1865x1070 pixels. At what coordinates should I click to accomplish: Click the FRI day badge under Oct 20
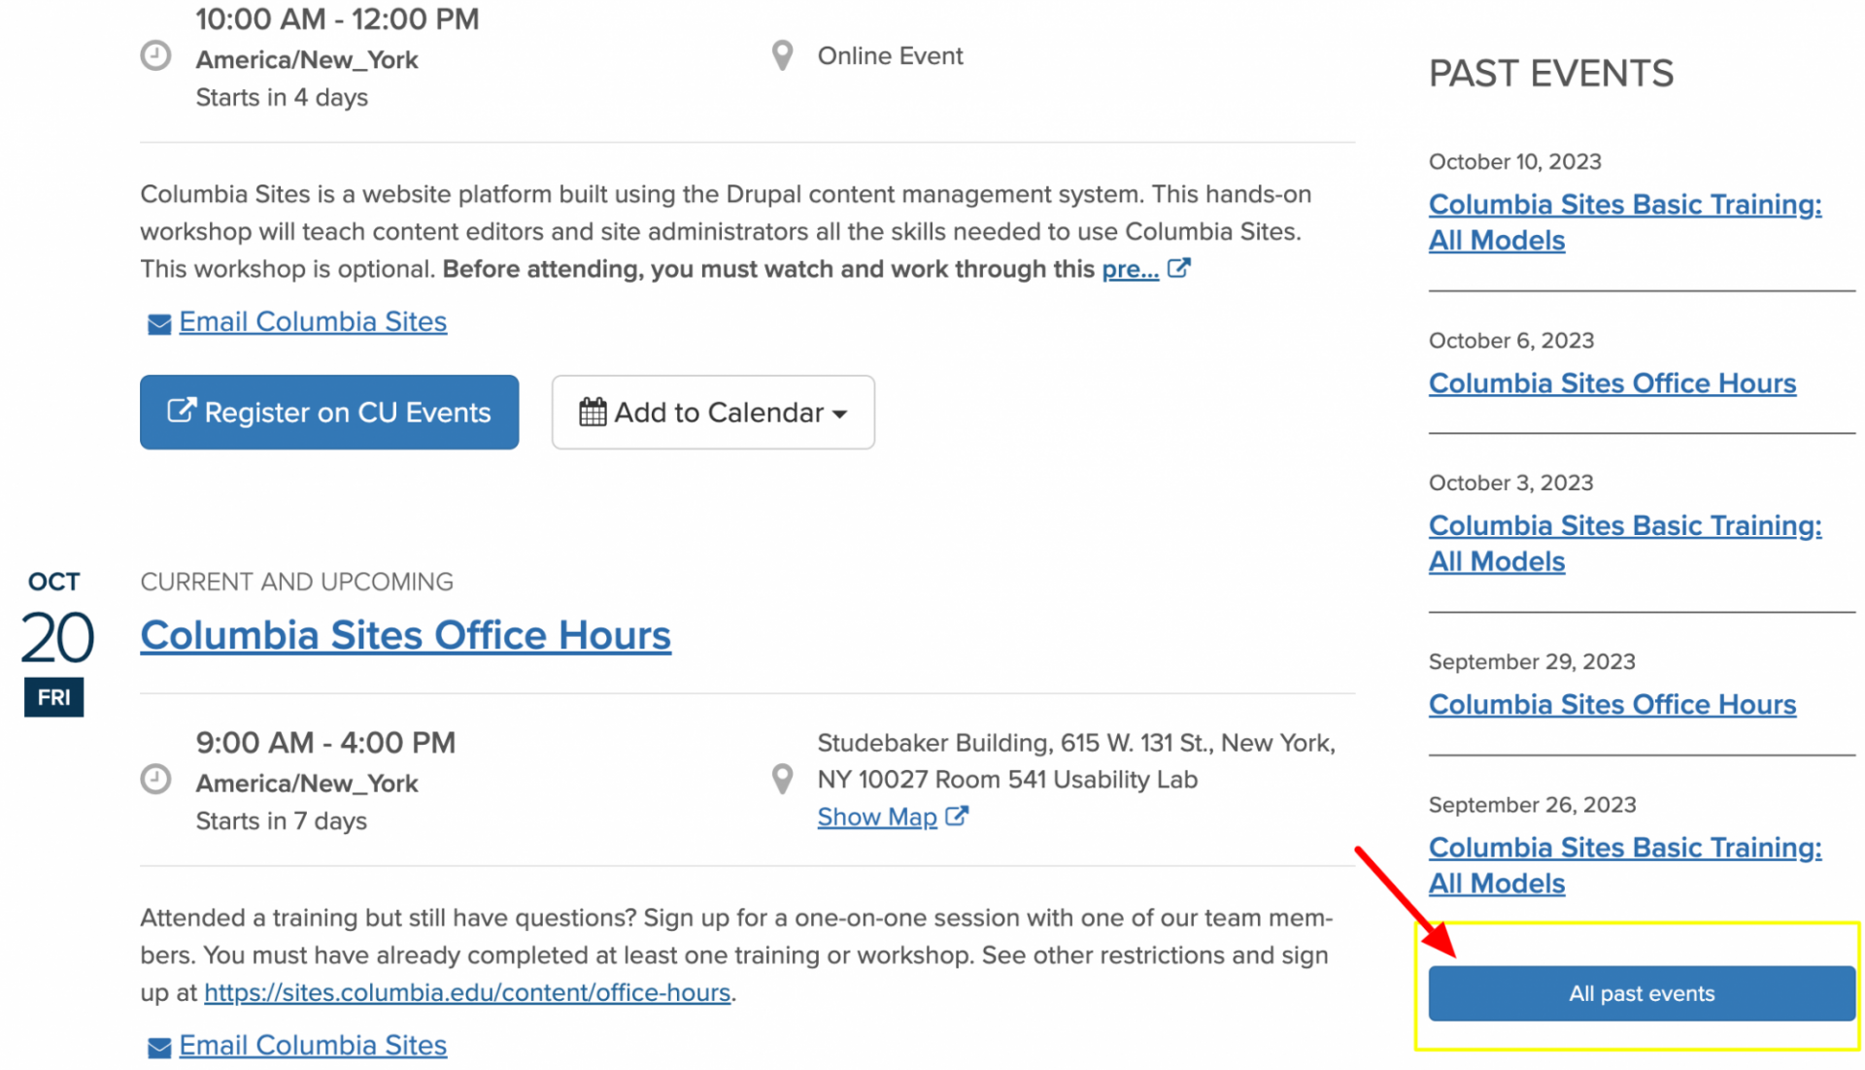pyautogui.click(x=54, y=697)
